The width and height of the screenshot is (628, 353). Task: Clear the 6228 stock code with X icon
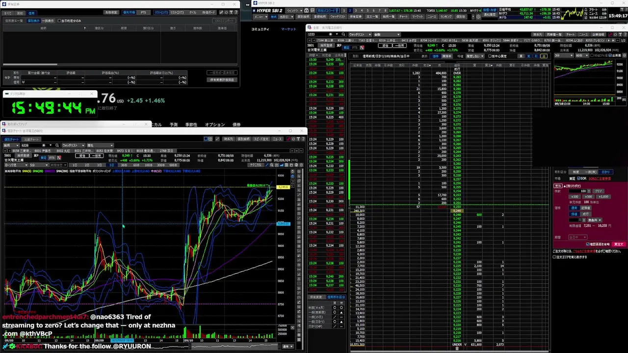coord(44,145)
